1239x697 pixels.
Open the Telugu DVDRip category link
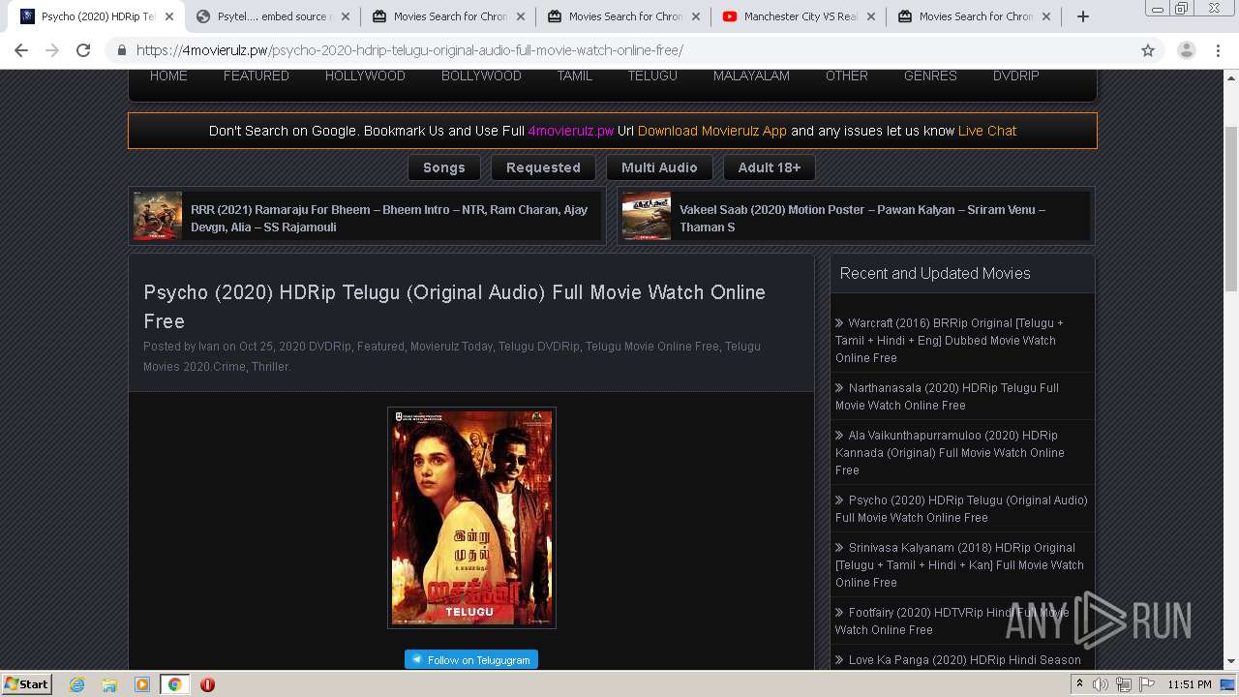[x=539, y=346]
